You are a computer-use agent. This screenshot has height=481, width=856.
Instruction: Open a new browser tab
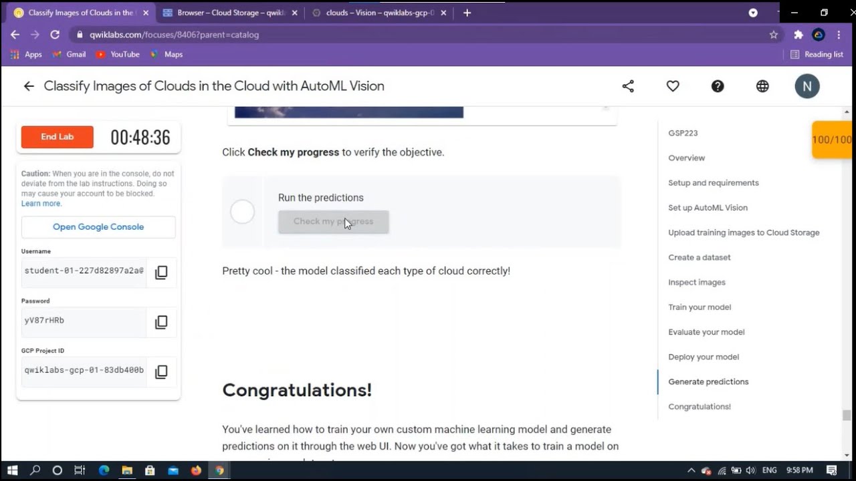click(x=467, y=13)
